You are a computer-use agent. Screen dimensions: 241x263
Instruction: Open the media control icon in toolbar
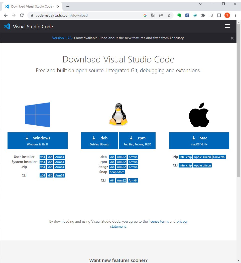211,16
